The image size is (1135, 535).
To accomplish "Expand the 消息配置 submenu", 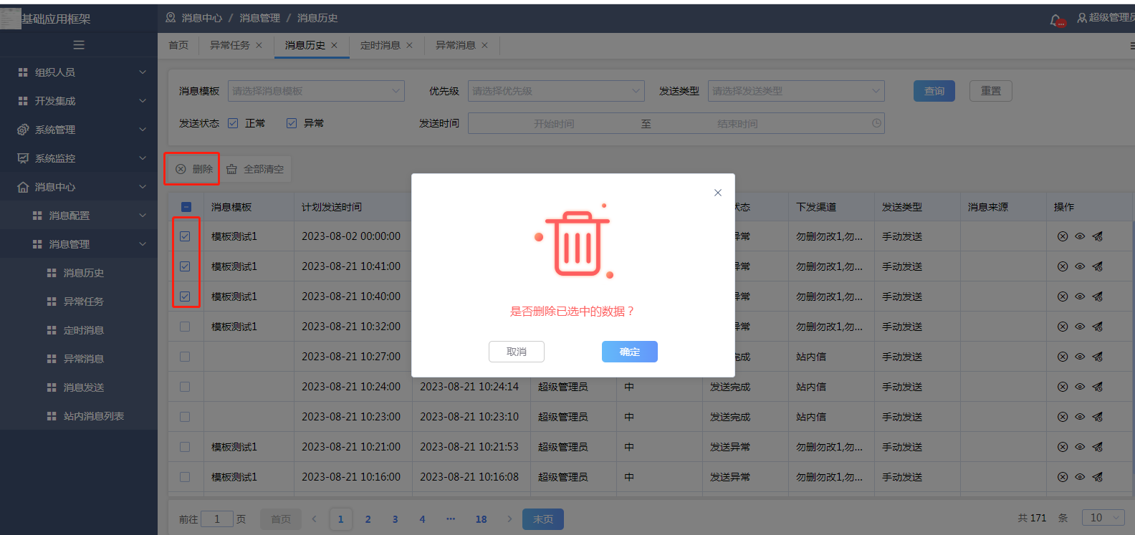I will pos(79,216).
